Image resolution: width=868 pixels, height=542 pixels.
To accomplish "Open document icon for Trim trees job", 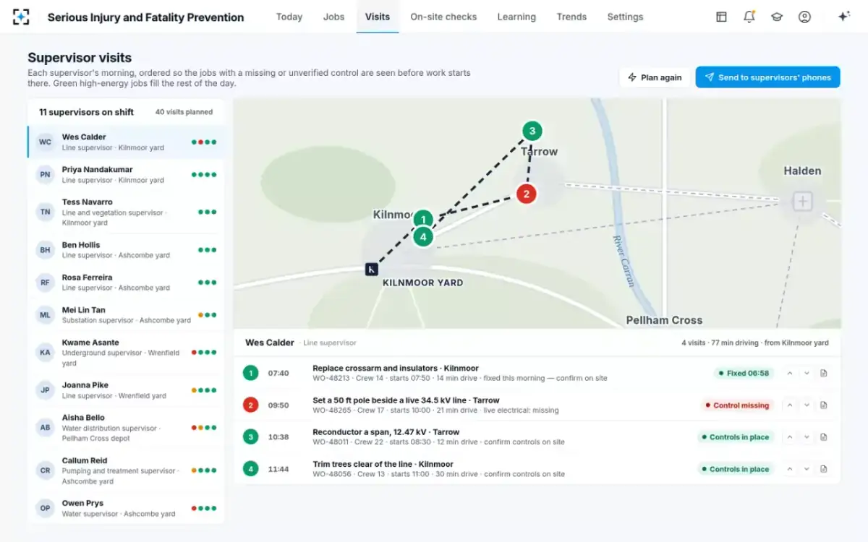I will pos(823,469).
